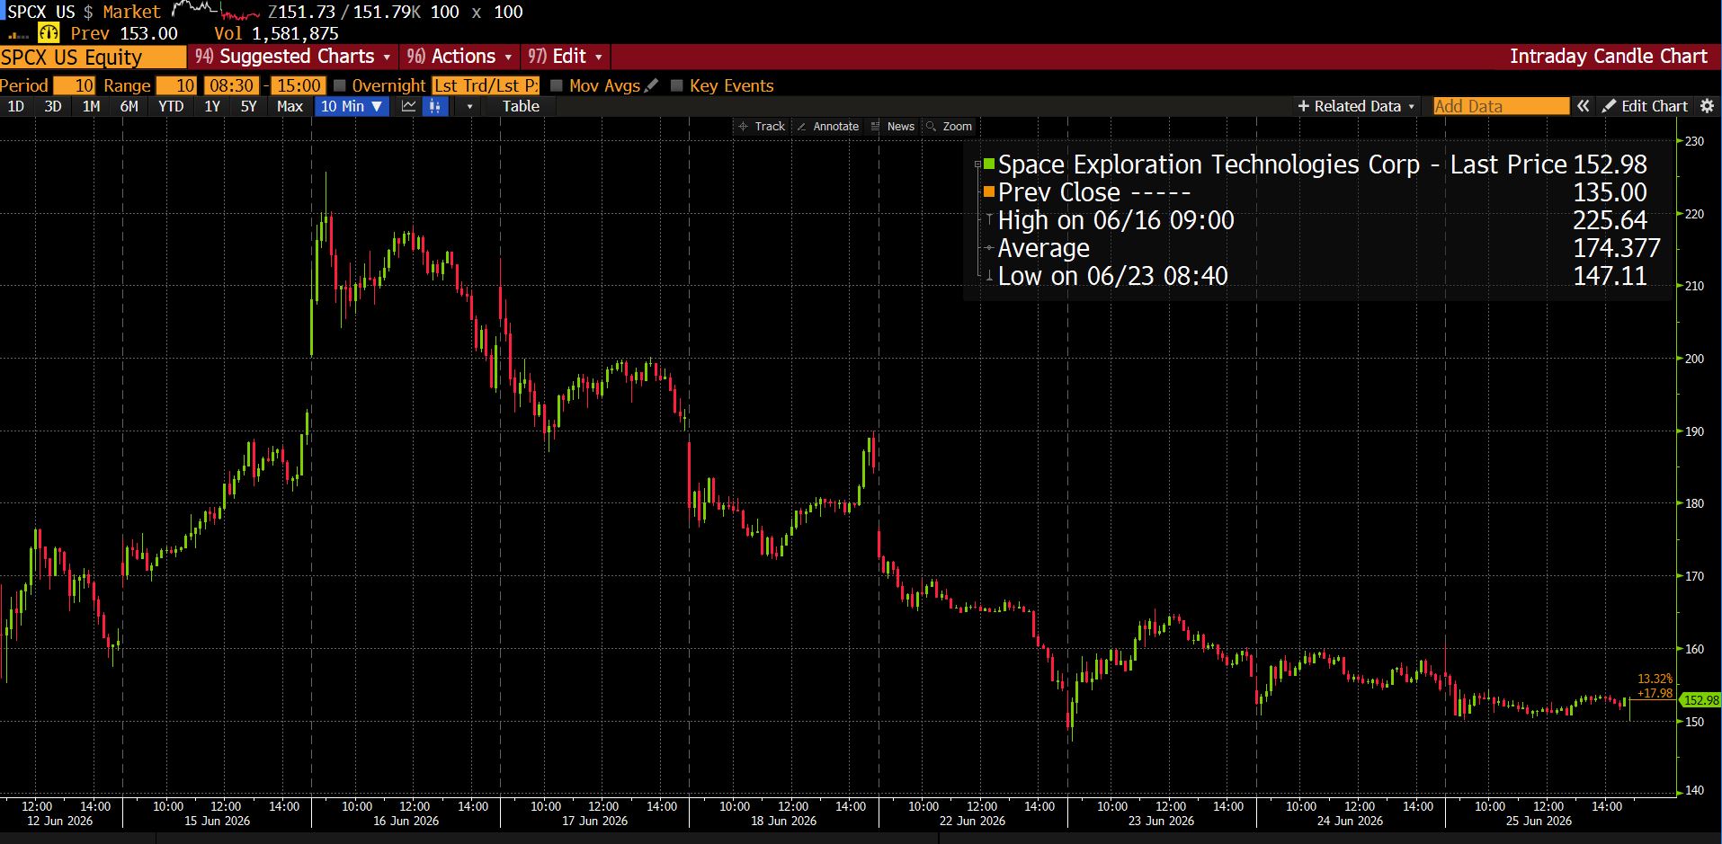1722x844 pixels.
Task: Open the Actions menu
Action: 459,57
